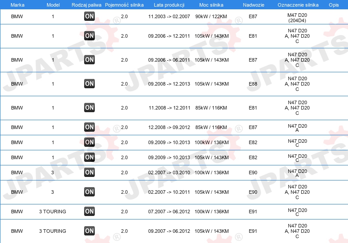The width and height of the screenshot is (348, 243).
Task: Click 3 TOURING in the 105kW / 143KM row
Action: click(x=53, y=231)
